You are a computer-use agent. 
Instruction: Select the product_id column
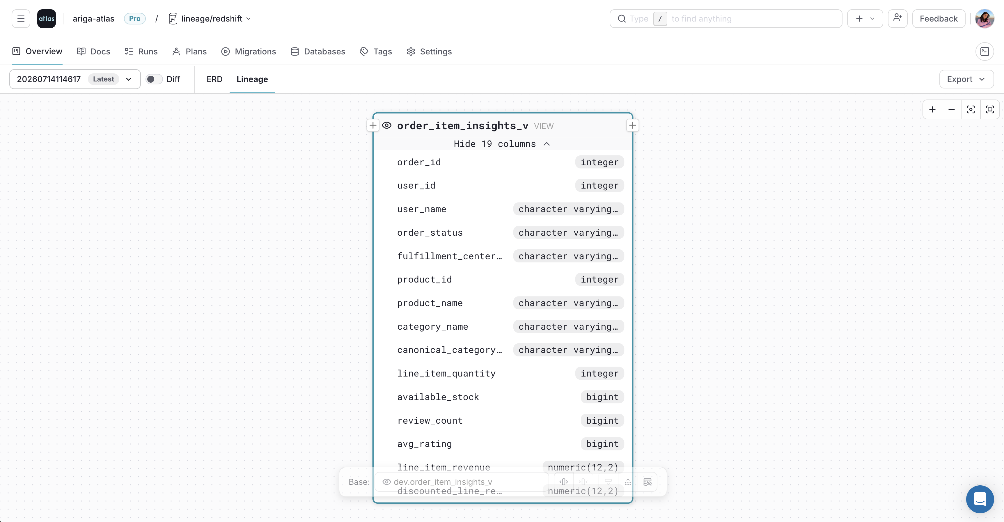click(x=503, y=279)
